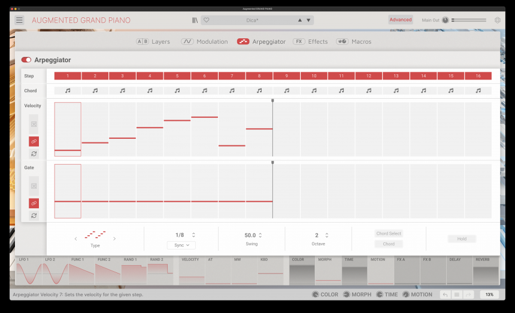Click the chord note icon for step 12
Viewport: 515px width, 313px height.
coord(369,90)
